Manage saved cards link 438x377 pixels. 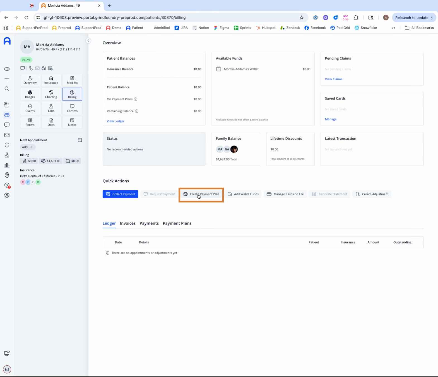331,119
